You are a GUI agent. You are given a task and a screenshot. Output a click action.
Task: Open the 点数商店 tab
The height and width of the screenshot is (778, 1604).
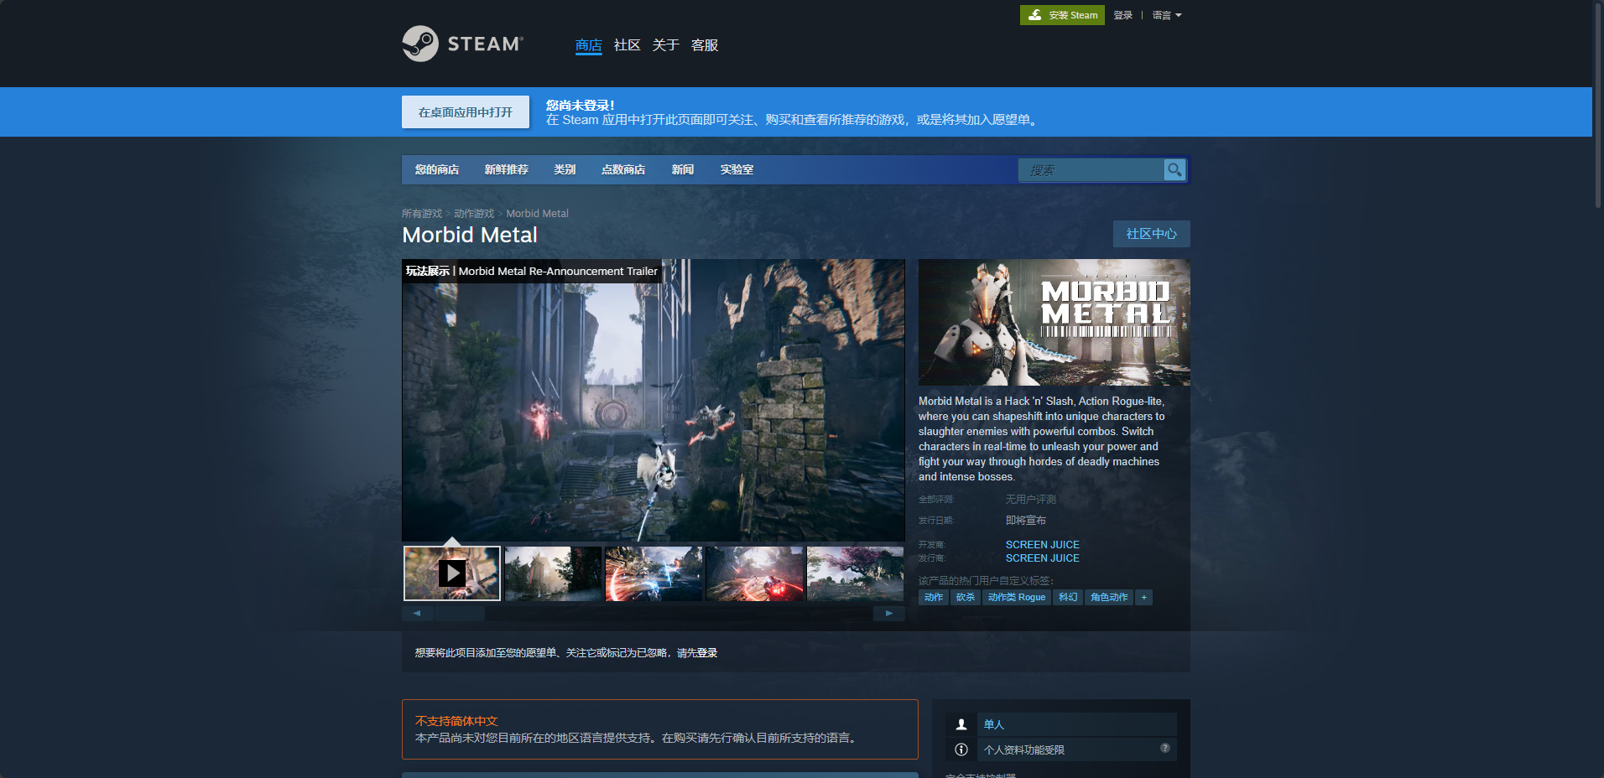coord(623,169)
